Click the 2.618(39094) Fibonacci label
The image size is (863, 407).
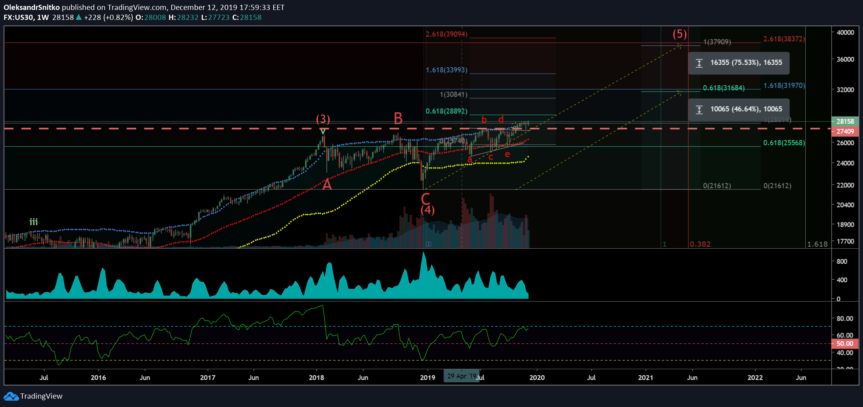[x=447, y=34]
